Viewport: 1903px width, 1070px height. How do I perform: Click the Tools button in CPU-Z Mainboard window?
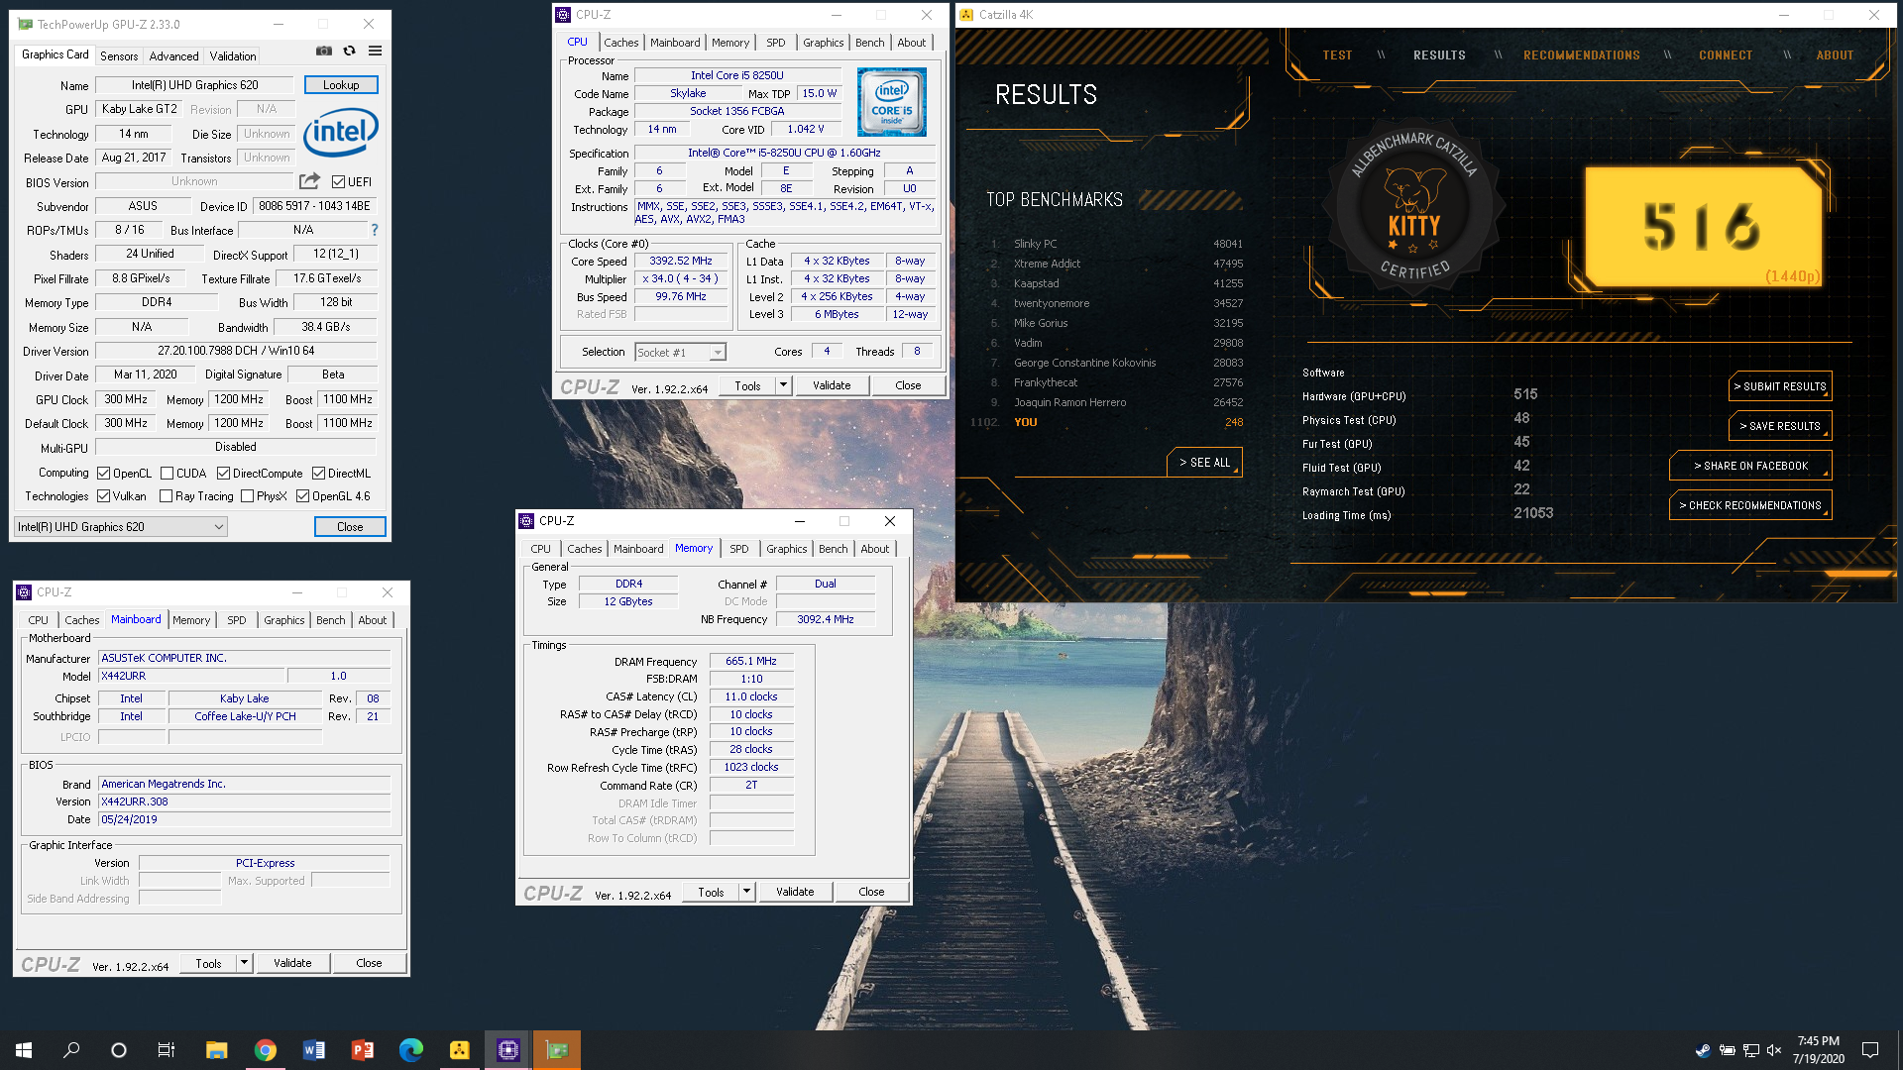coord(208,963)
